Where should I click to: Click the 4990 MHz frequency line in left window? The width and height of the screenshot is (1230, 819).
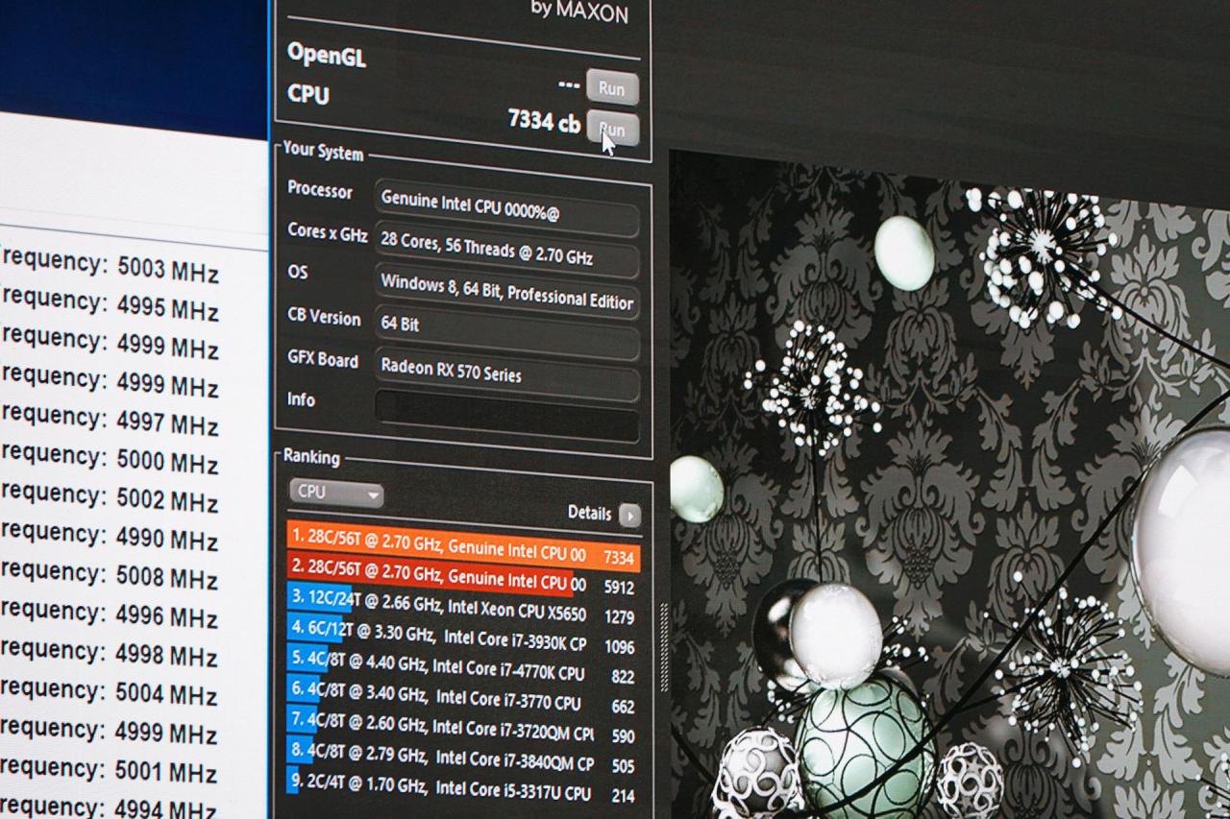click(110, 537)
